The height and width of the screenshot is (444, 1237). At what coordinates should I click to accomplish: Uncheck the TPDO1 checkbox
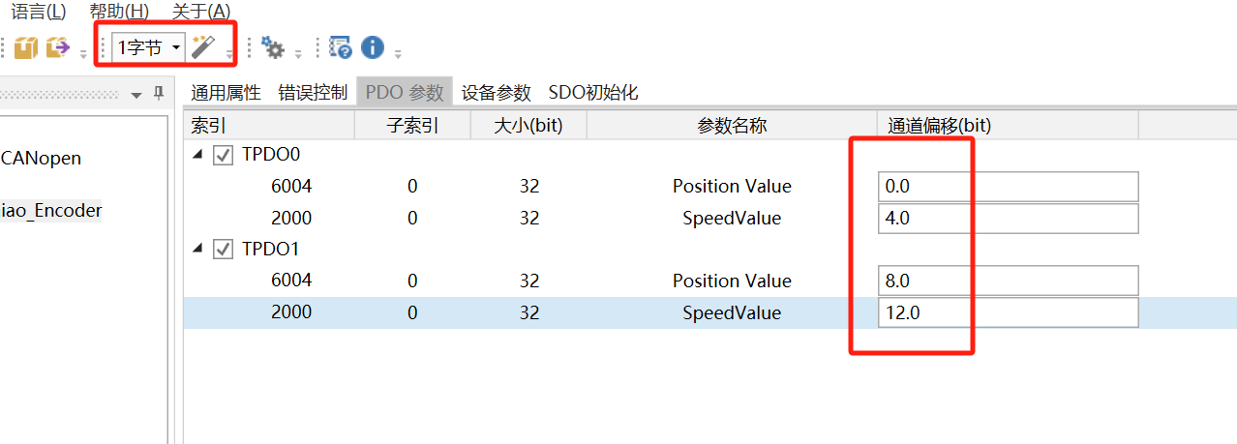click(223, 250)
